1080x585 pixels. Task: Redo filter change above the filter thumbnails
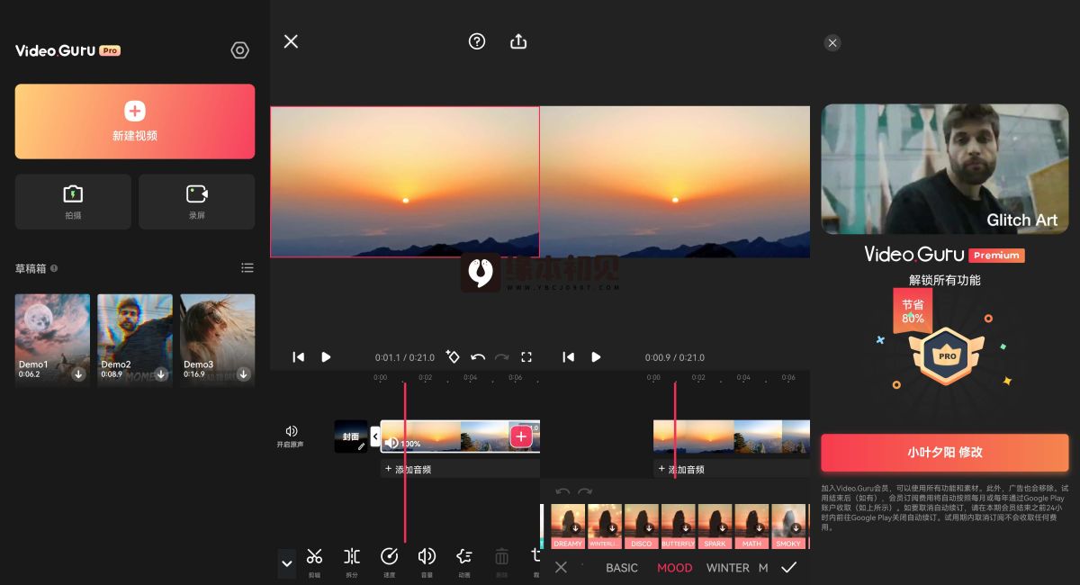point(585,491)
